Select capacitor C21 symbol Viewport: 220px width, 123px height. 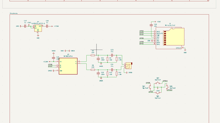tap(99, 59)
